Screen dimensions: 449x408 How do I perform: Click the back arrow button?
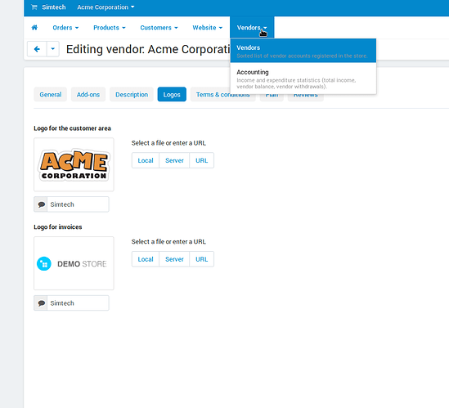tap(37, 49)
